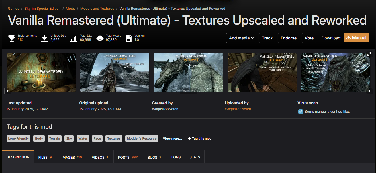The height and width of the screenshot is (173, 376).
Task: Select the Modder's Resource tag
Action: [142, 138]
